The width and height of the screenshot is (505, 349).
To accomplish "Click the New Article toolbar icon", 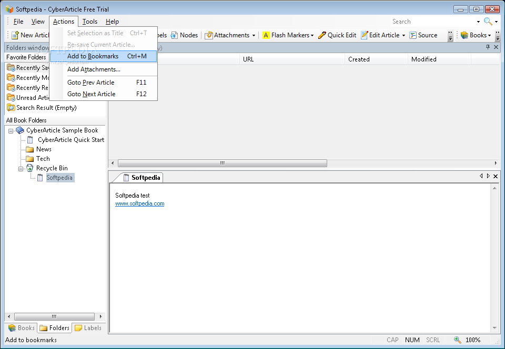I will click(15, 35).
